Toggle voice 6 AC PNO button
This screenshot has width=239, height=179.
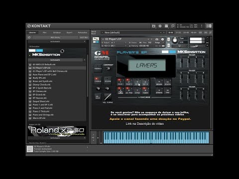[129, 91]
